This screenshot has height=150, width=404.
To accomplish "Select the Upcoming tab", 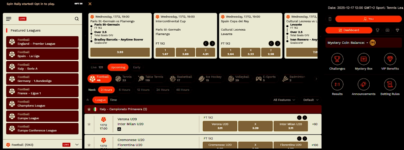I will [118, 67].
